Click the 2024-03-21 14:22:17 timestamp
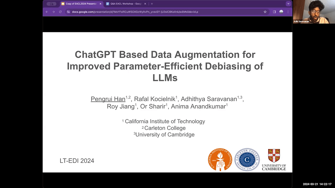Image resolution: width=335 pixels, height=188 pixels. 318,184
